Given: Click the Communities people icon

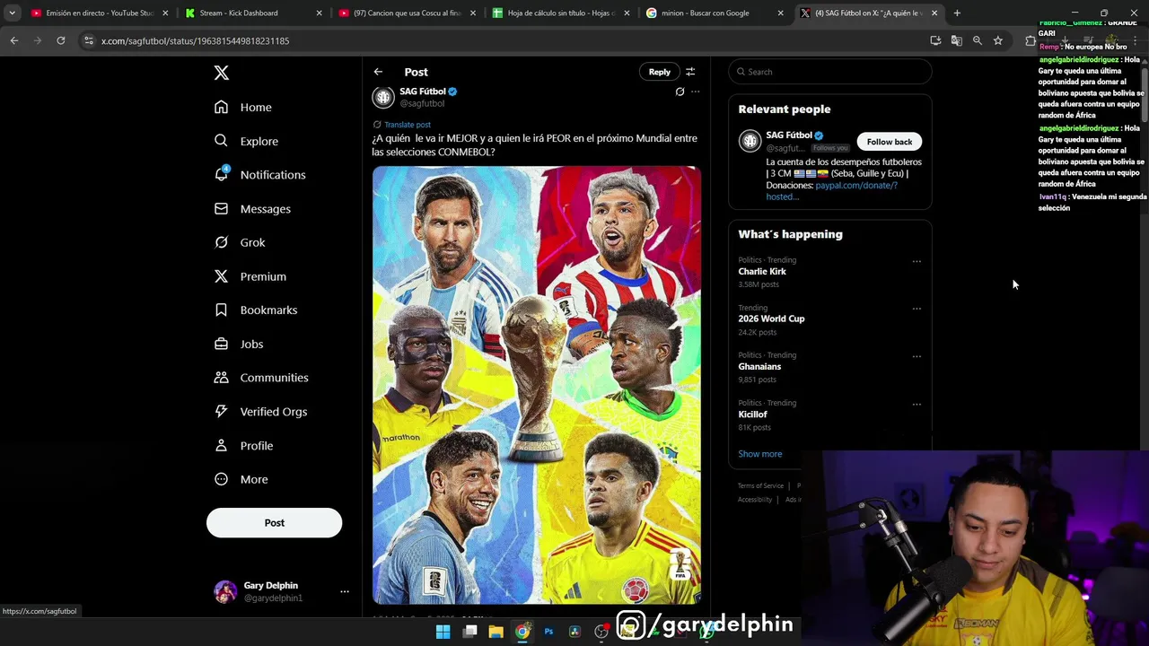Looking at the screenshot, I should 222,378.
